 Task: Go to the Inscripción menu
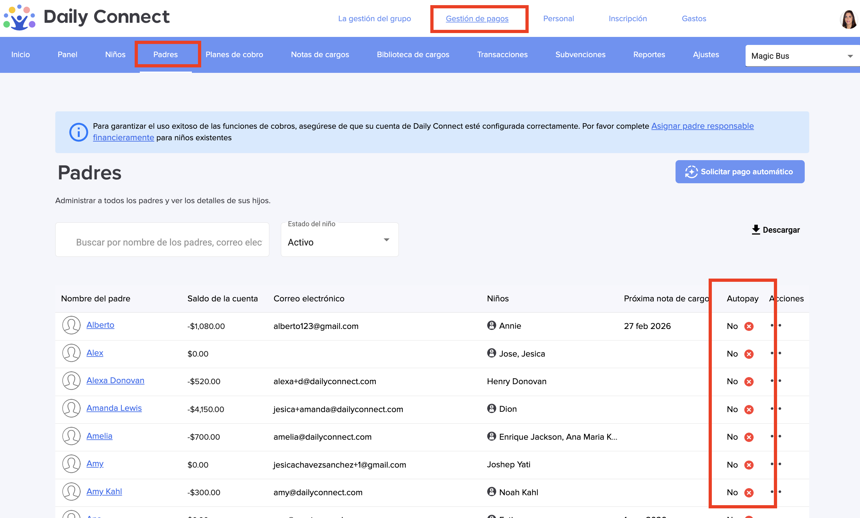pos(627,19)
